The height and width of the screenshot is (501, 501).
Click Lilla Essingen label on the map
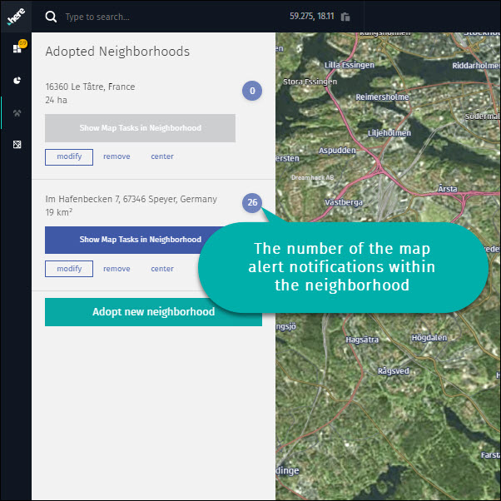coord(350,65)
